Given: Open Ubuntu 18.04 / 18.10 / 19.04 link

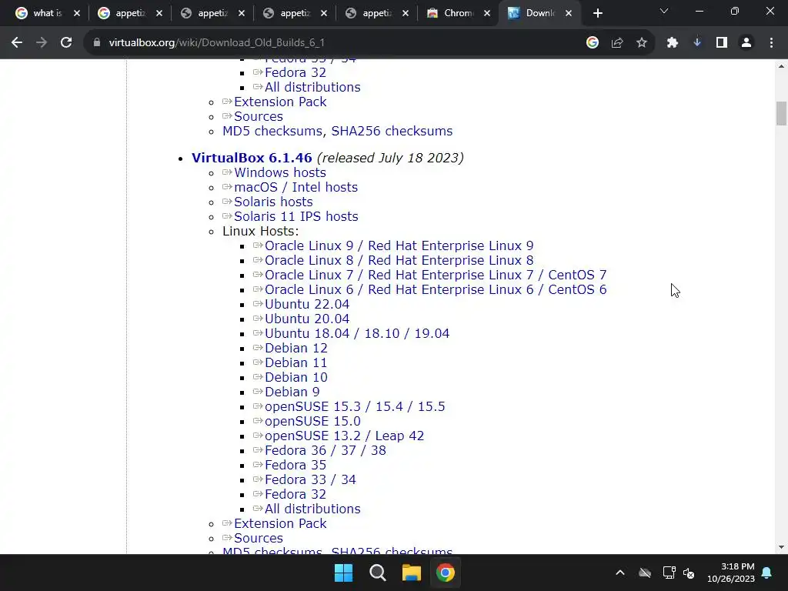Looking at the screenshot, I should 357,333.
